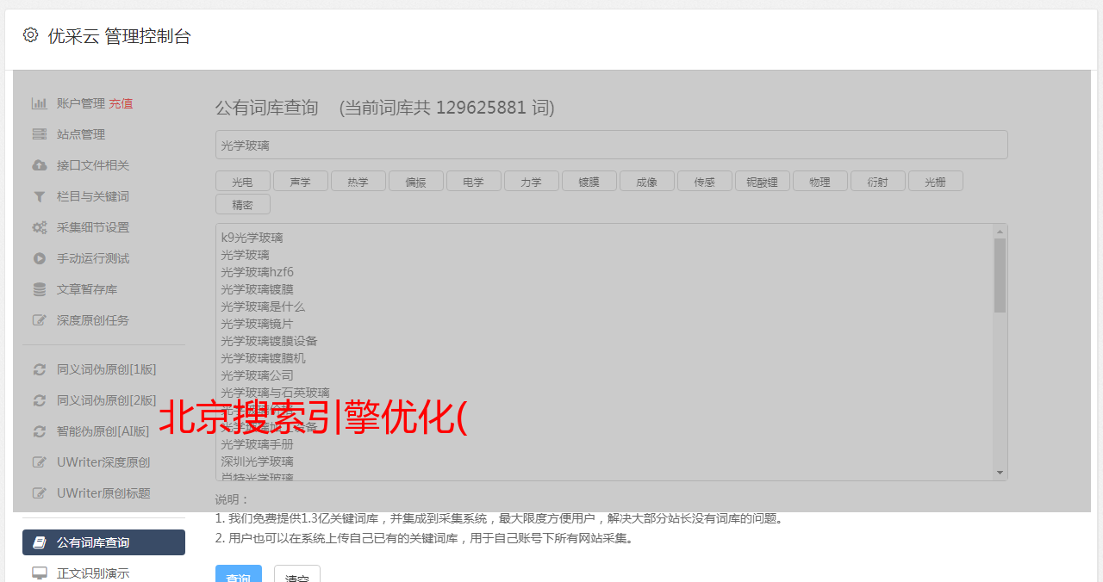Click the monitor icon for 正文识别演示
The width and height of the screenshot is (1103, 582).
[40, 573]
